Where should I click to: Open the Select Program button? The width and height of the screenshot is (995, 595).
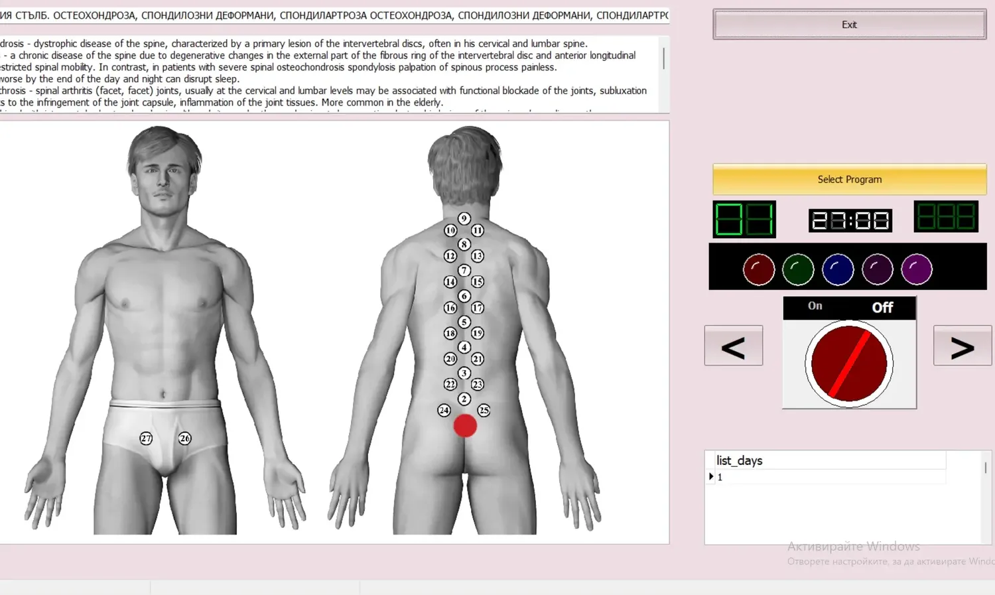point(850,179)
